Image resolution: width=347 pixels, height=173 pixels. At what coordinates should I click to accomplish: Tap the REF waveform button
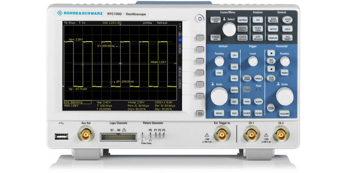tap(234, 101)
